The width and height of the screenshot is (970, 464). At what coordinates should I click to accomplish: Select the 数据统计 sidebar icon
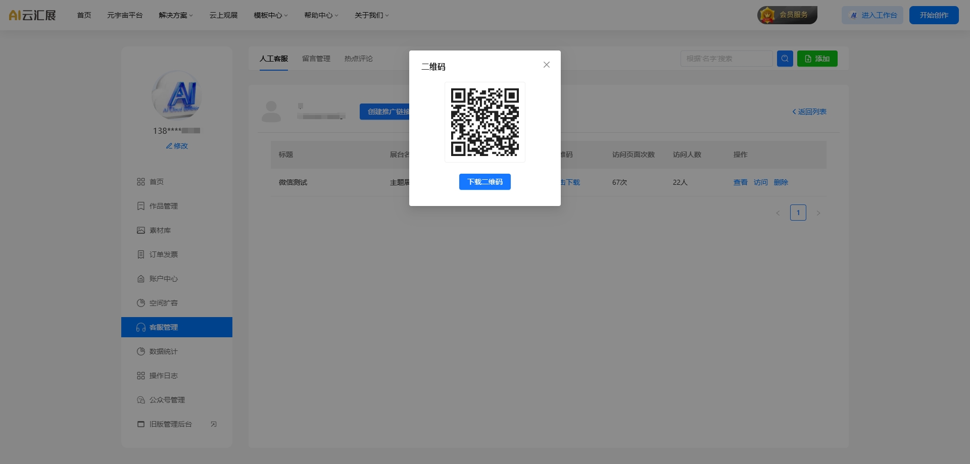pos(141,351)
